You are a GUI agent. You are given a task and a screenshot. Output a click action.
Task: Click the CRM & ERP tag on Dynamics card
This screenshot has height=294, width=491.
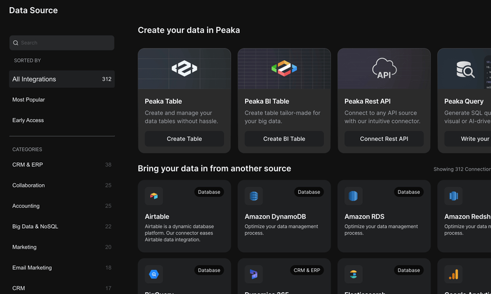[307, 270]
